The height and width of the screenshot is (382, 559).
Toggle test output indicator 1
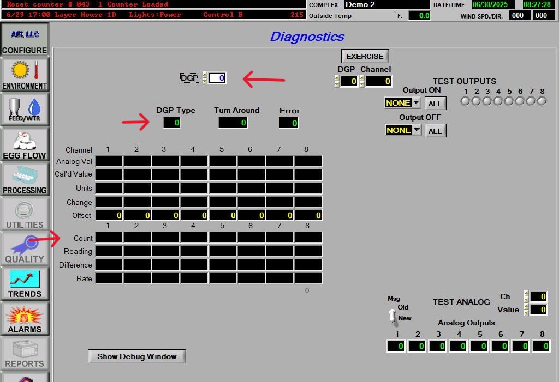click(465, 101)
